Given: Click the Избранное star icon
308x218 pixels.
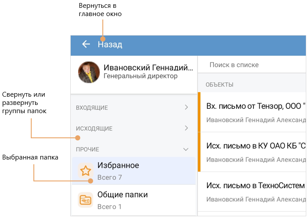Looking at the screenshot, I should click(85, 171).
